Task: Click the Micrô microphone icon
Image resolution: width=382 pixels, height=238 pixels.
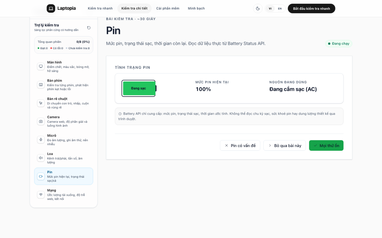Action: 41,140
